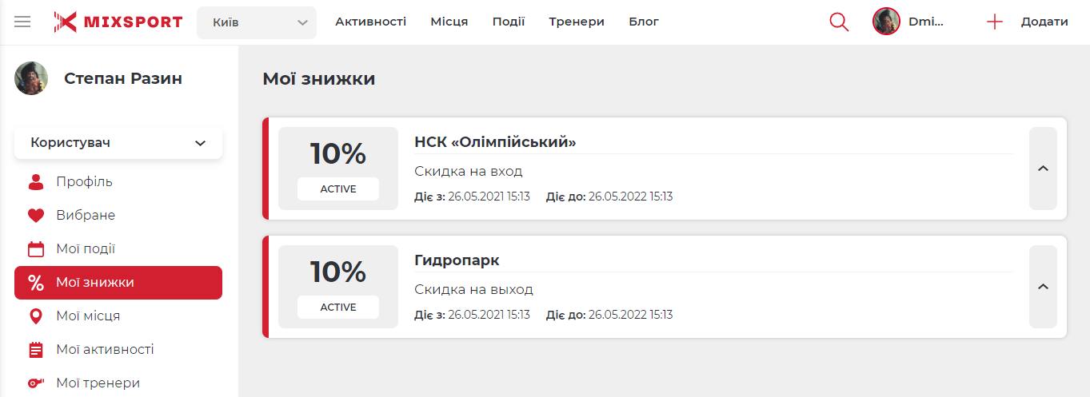The height and width of the screenshot is (397, 1090).
Task: Collapse the НСК «Олімпійський» discount card
Action: (x=1043, y=169)
